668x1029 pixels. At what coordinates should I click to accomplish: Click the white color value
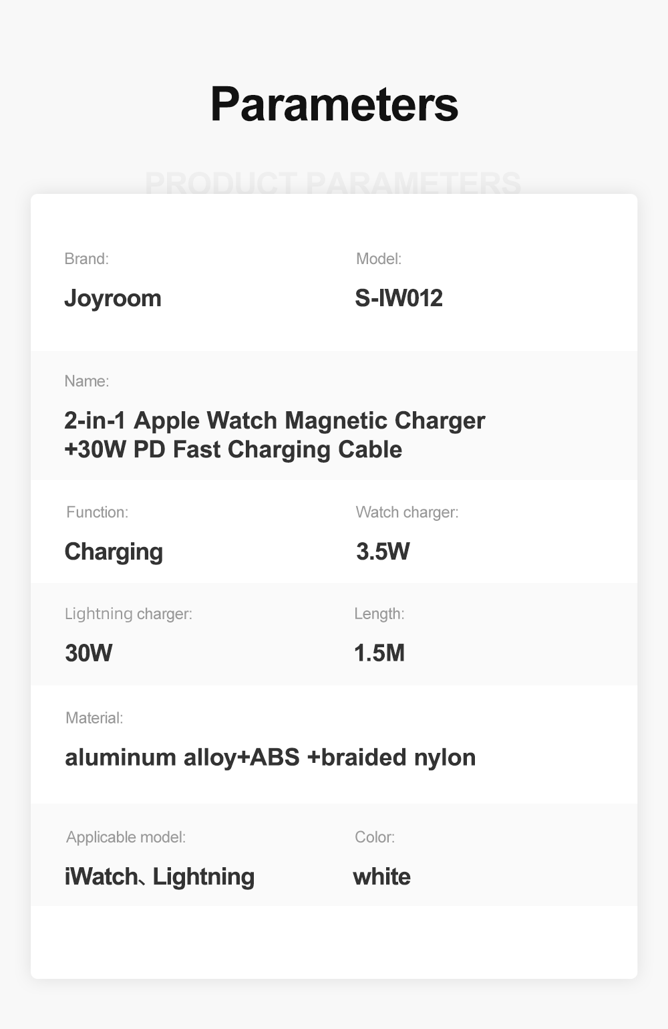(381, 877)
